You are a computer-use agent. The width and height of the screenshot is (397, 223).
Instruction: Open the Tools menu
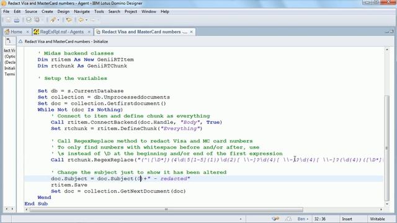coord(99,12)
